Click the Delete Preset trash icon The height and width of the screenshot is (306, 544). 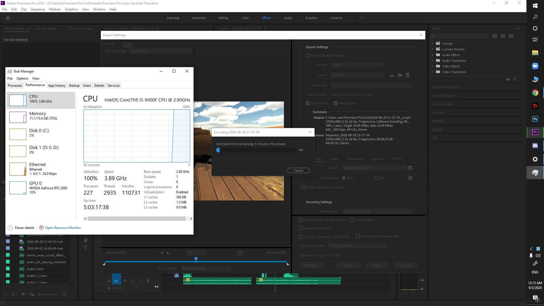(x=407, y=75)
